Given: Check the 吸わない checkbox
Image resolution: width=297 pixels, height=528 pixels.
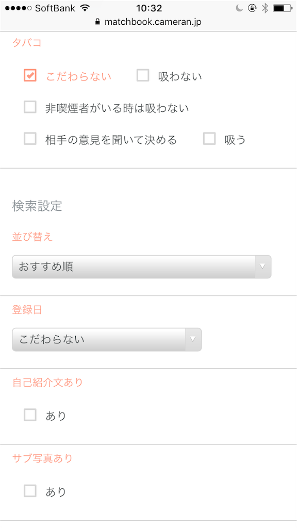Looking at the screenshot, I should pyautogui.click(x=143, y=75).
